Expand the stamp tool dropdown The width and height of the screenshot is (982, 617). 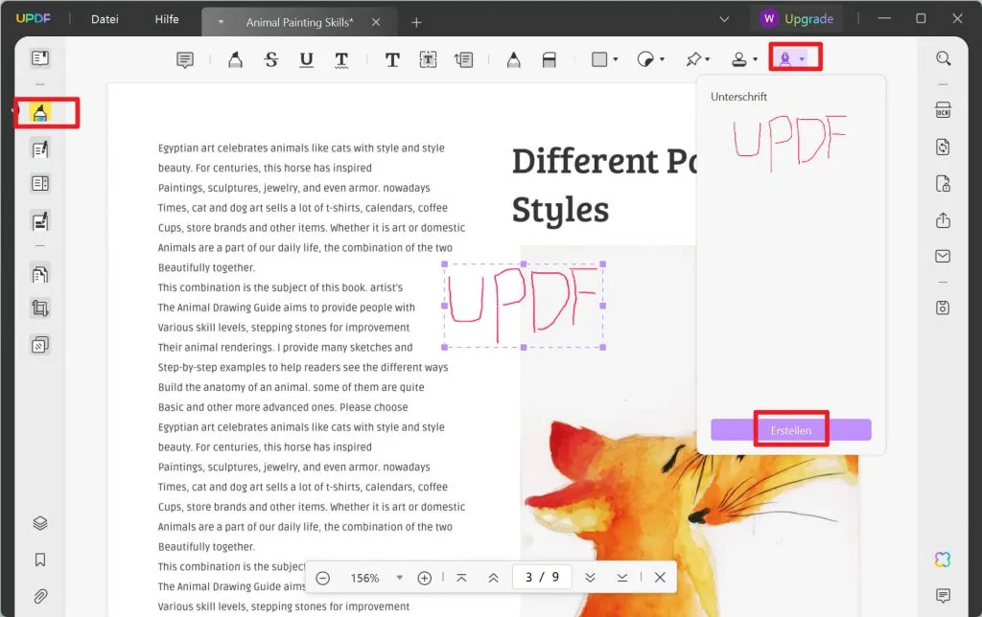click(x=756, y=59)
